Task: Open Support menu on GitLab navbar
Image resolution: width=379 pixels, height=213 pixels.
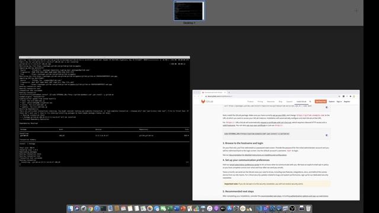Action: pos(290,102)
